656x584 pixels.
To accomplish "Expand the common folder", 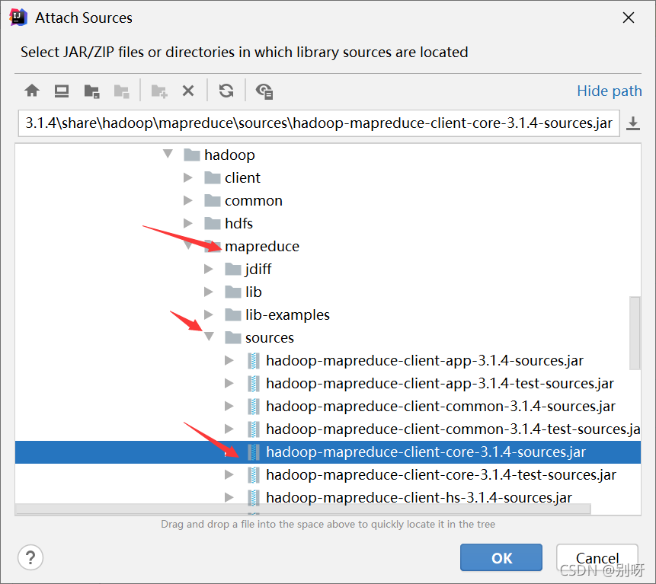I will [188, 201].
